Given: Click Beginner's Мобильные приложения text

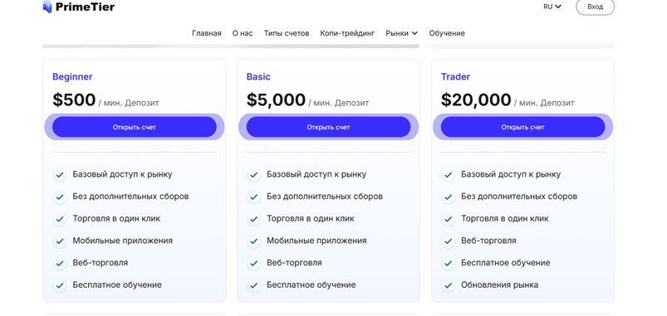Looking at the screenshot, I should pyautogui.click(x=122, y=241).
